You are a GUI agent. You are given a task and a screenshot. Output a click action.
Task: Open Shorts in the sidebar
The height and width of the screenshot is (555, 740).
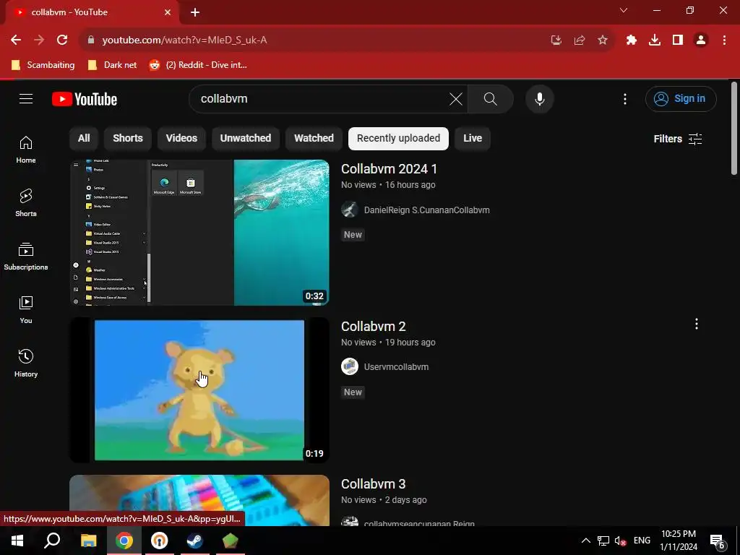(x=26, y=203)
